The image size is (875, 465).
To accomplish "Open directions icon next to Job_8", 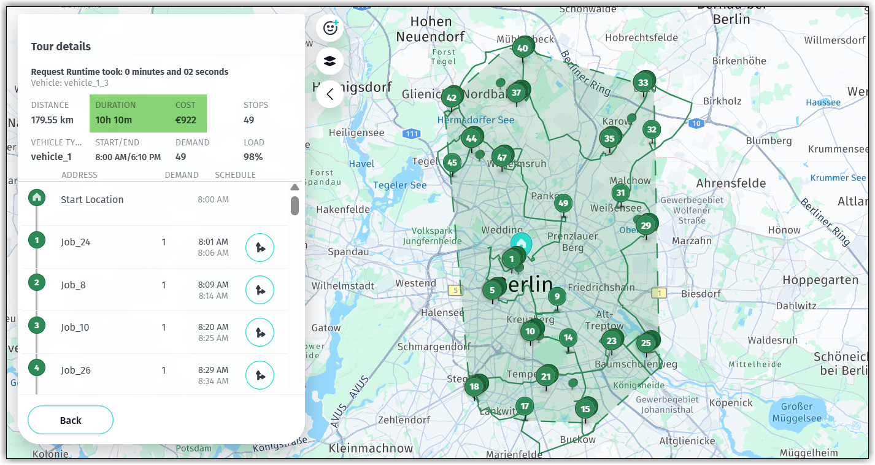I will 260,290.
